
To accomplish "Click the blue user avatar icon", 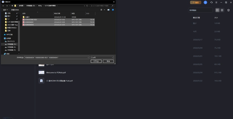I will (205, 2).
